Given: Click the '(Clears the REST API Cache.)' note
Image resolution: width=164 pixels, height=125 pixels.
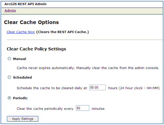Looking at the screenshot, I should click(63, 32).
